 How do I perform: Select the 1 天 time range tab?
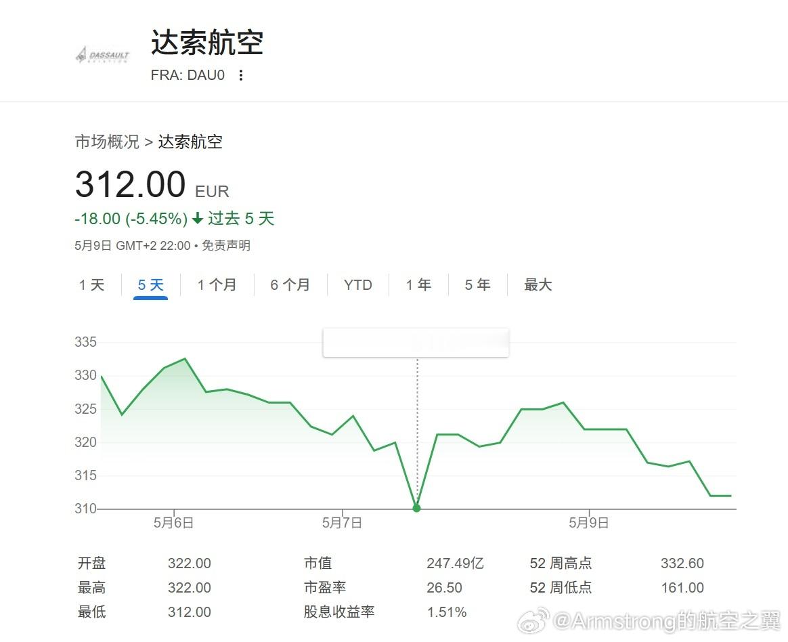pyautogui.click(x=91, y=285)
